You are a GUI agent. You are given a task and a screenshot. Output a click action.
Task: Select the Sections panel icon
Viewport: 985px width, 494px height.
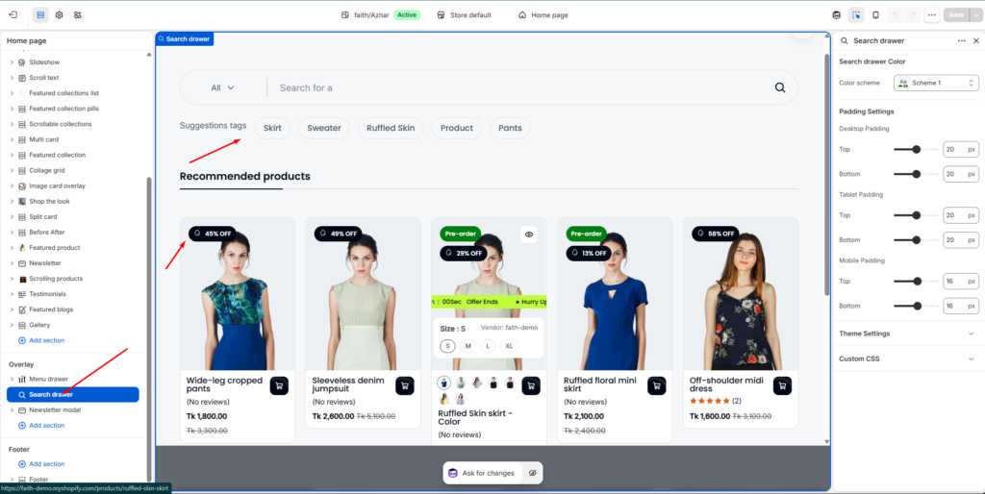tap(40, 14)
